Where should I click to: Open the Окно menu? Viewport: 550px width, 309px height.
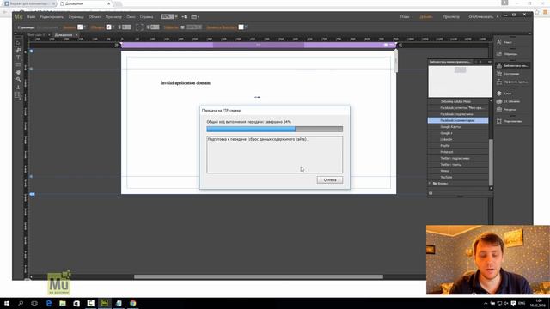(131, 17)
